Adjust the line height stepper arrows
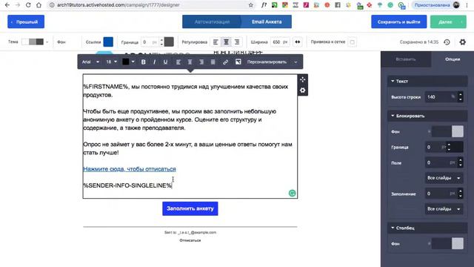The width and height of the screenshot is (474, 267). (x=460, y=97)
